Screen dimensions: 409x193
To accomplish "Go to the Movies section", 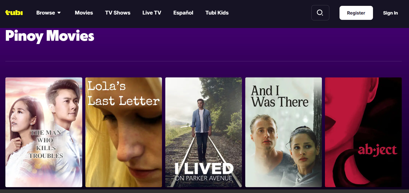I will pos(84,13).
